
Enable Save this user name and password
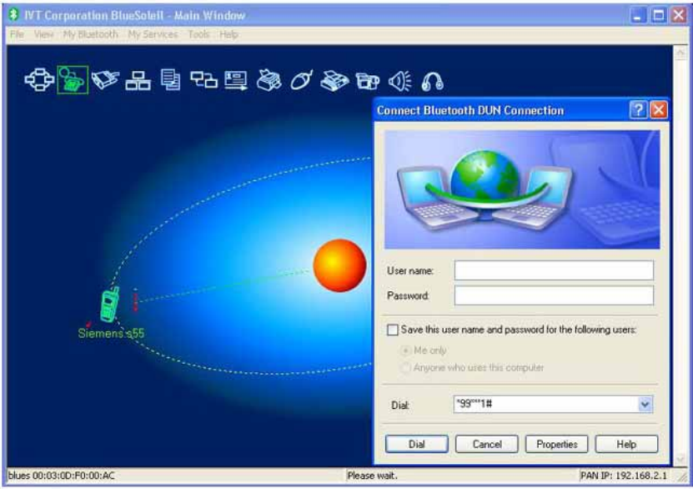click(392, 330)
